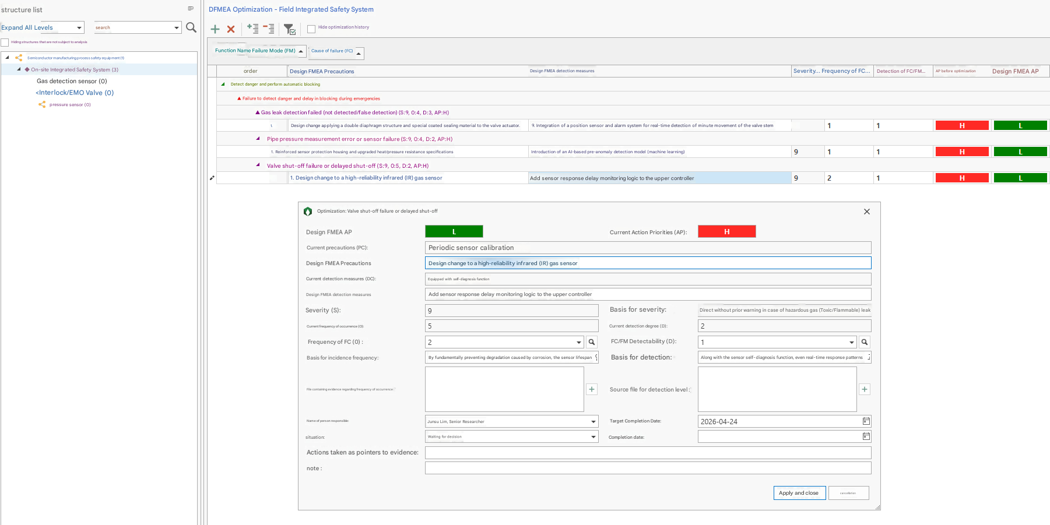Image resolution: width=1050 pixels, height=525 pixels.
Task: Toggle the Hide optimization history checkbox
Action: click(x=311, y=29)
